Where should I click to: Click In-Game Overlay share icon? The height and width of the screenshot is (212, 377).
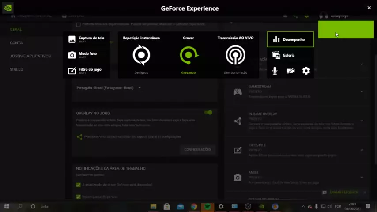238,121
